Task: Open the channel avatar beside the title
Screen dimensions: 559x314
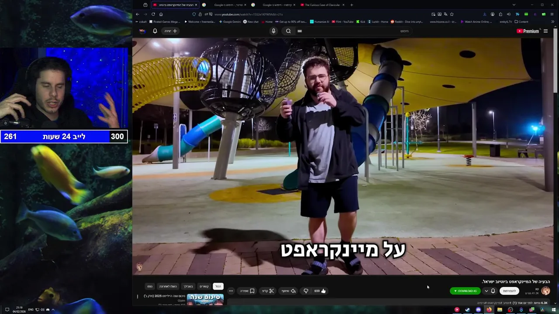Action: pyautogui.click(x=545, y=291)
